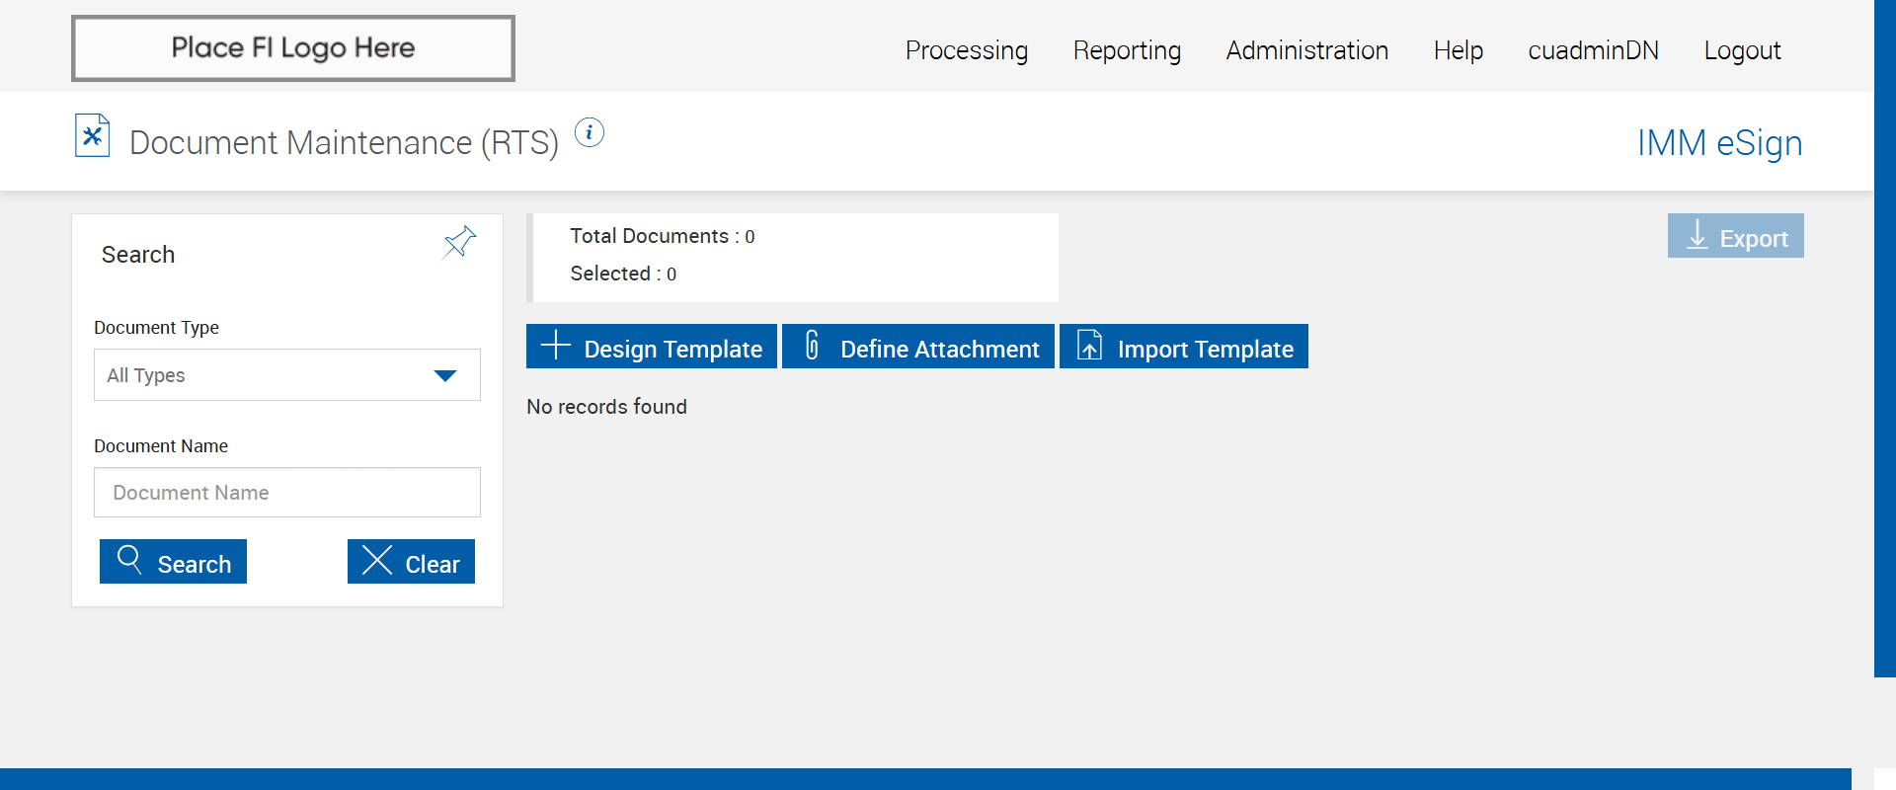Screen dimensions: 1896x790
Task: Open the Administration menu
Action: coord(1306,50)
